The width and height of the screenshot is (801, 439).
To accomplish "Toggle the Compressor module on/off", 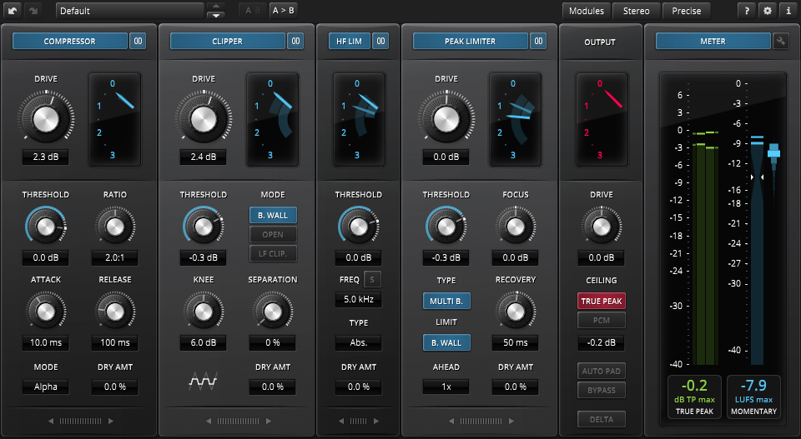I will pos(70,41).
